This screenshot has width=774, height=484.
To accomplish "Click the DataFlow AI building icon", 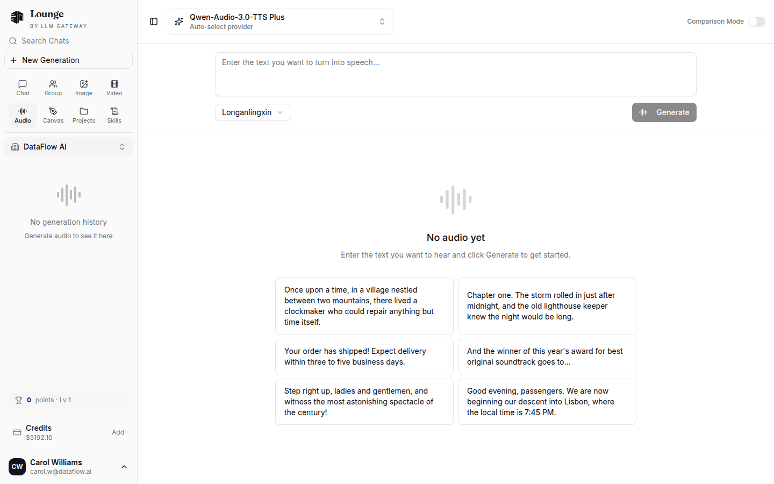I will [15, 147].
